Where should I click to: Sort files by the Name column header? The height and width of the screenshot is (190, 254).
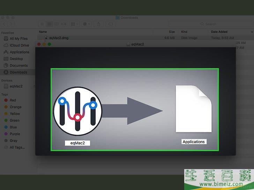click(x=43, y=32)
